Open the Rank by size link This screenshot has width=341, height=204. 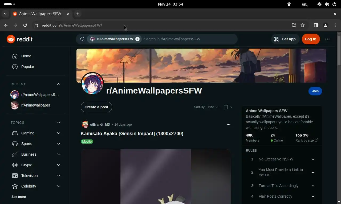pyautogui.click(x=306, y=141)
